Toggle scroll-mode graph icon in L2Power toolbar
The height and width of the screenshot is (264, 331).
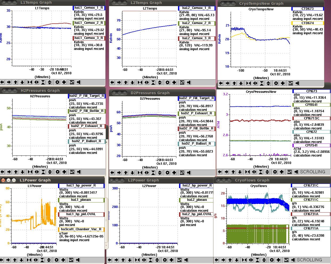click(x=179, y=260)
